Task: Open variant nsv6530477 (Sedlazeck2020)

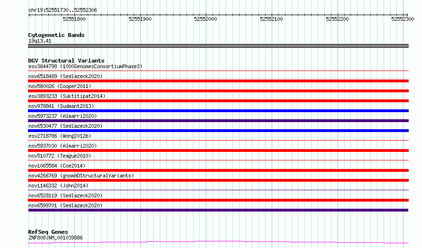Action: (x=65, y=126)
